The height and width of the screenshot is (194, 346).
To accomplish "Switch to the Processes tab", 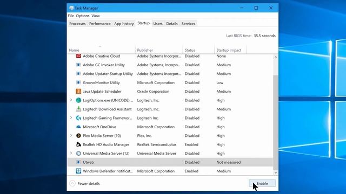I will tap(77, 24).
